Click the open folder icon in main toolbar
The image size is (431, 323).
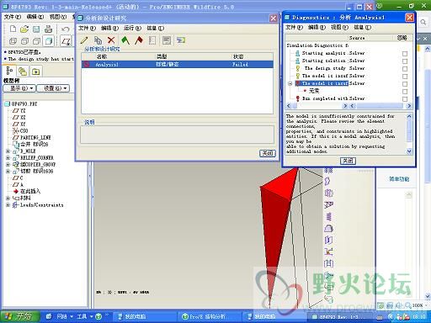(24, 29)
